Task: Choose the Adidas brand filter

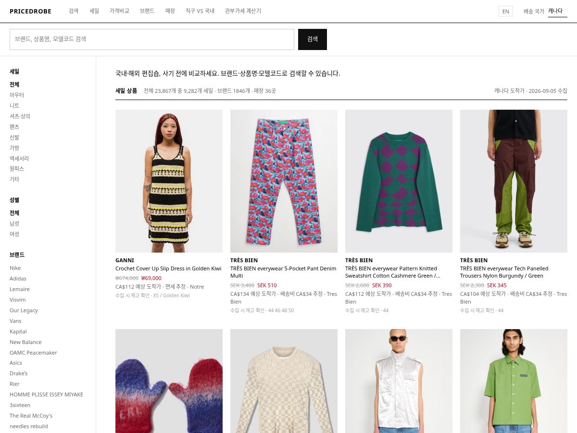Action: [18, 279]
